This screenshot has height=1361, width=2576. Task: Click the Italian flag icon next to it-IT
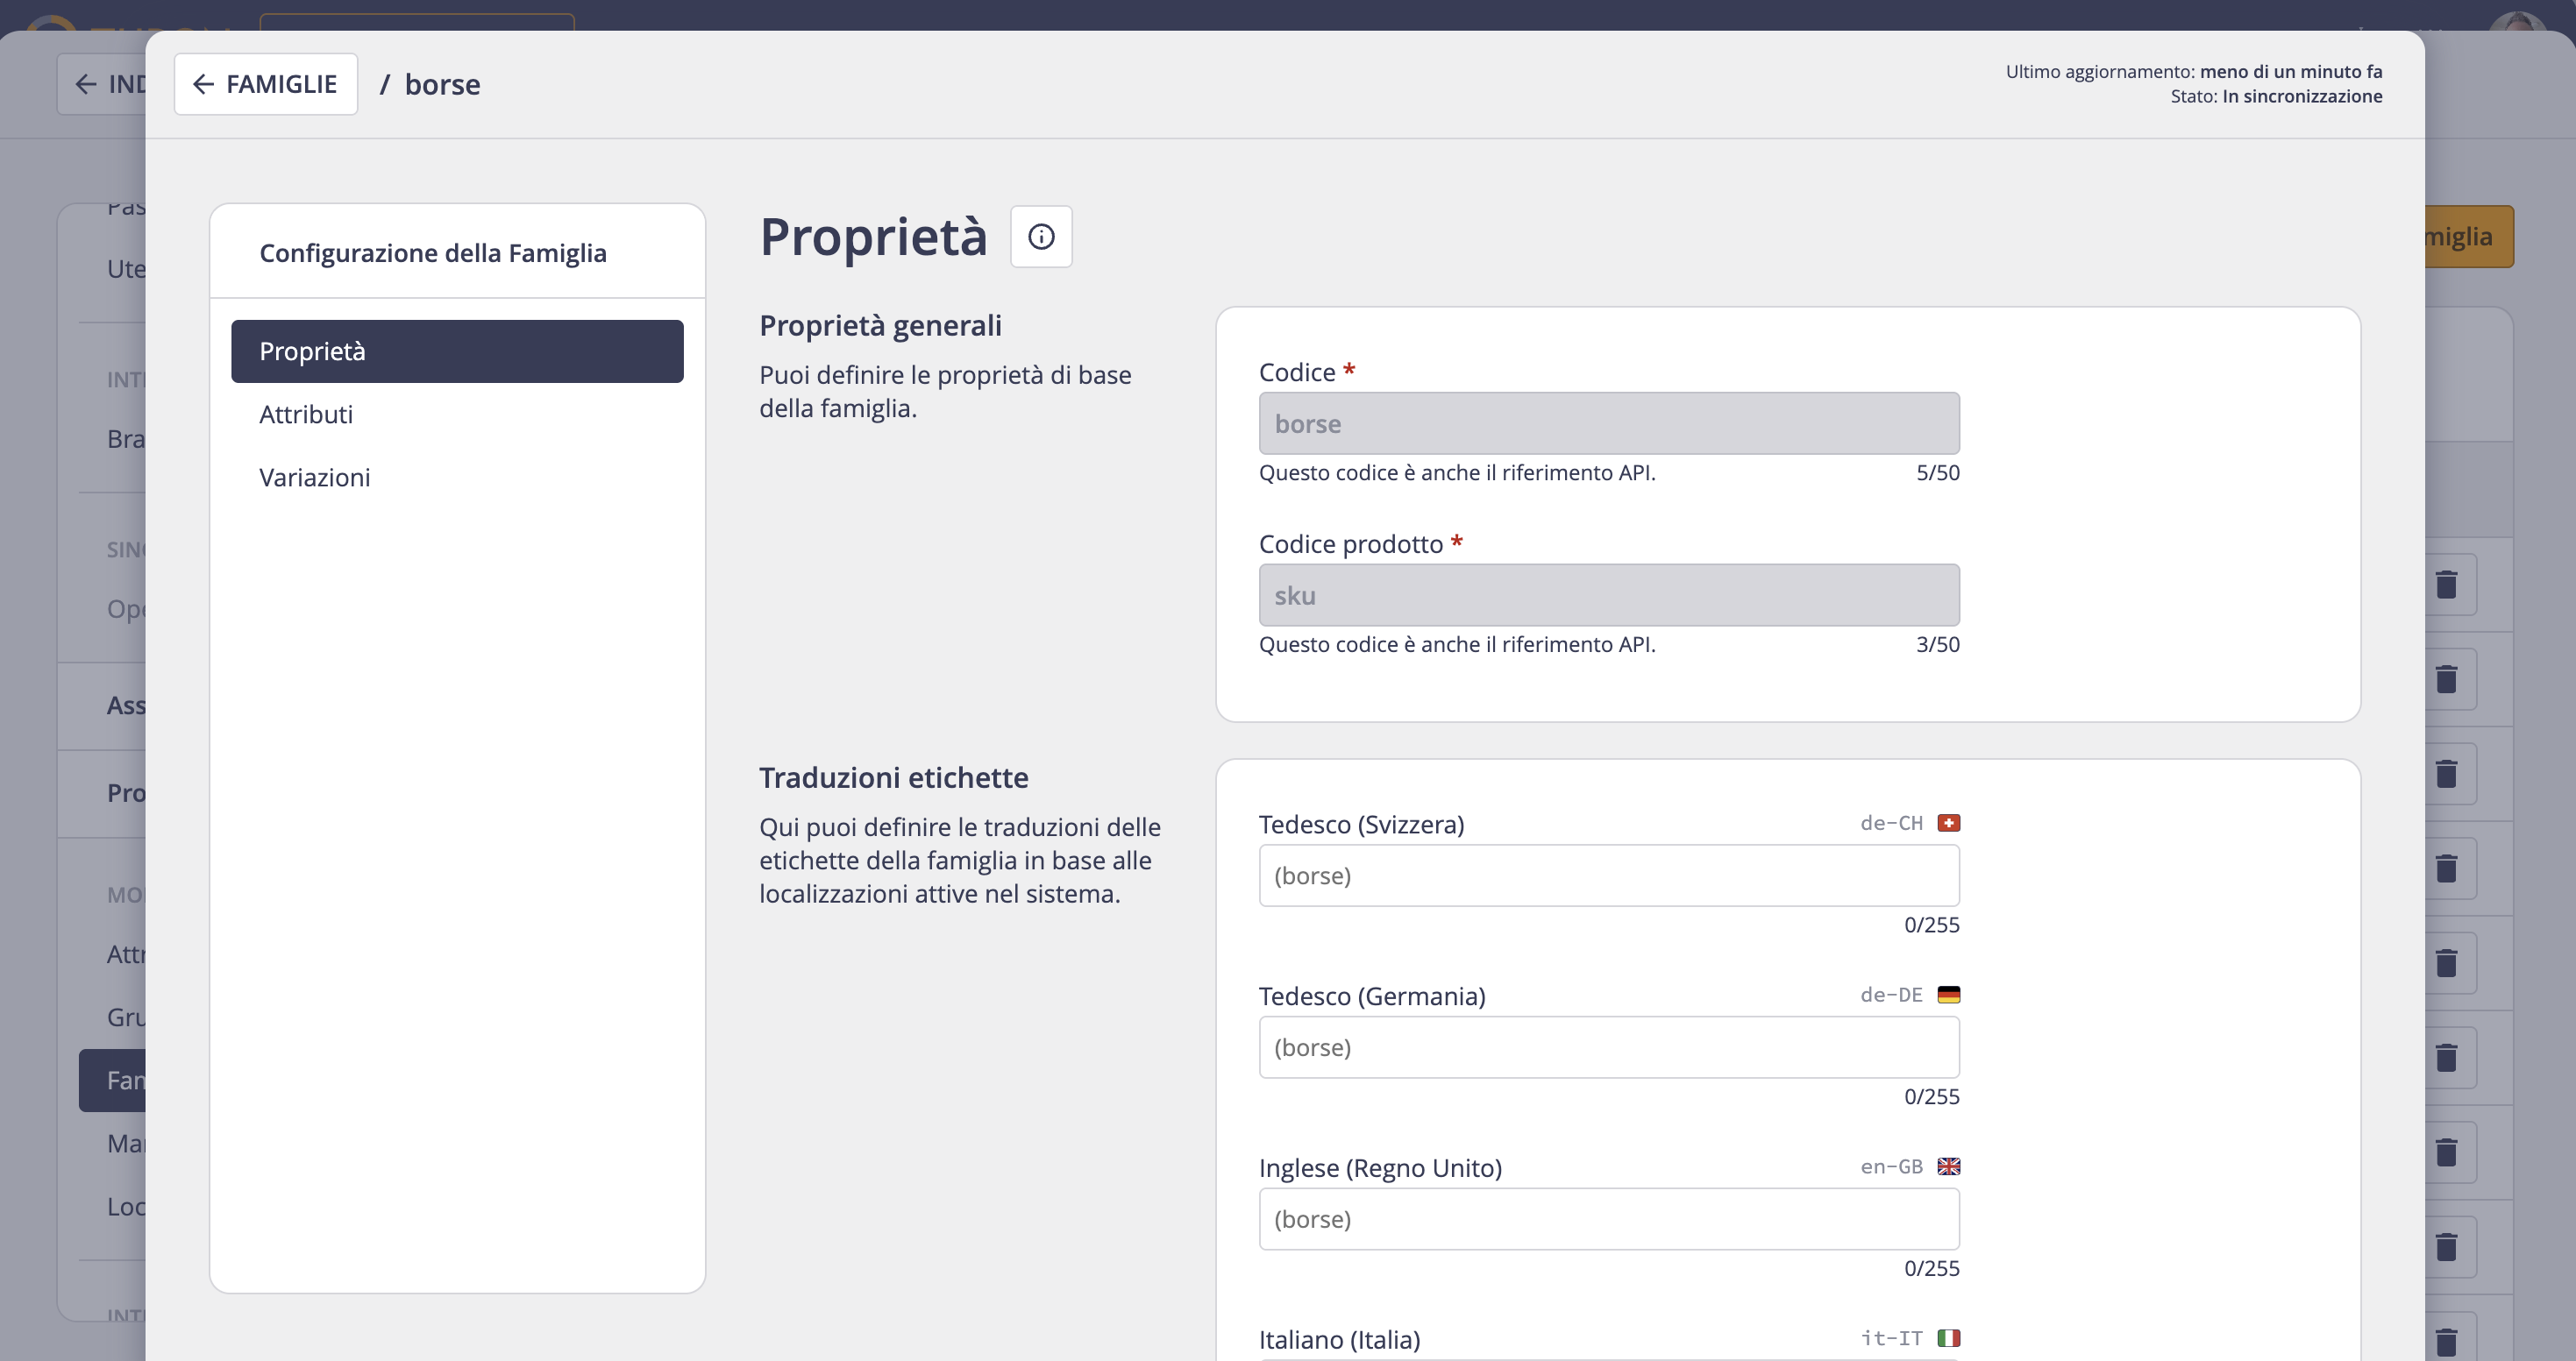pos(1948,1339)
